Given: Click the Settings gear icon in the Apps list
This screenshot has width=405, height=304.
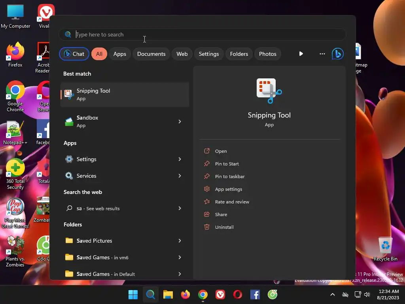Looking at the screenshot, I should tap(69, 159).
